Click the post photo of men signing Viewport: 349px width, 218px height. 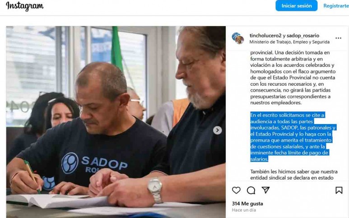tap(116, 122)
